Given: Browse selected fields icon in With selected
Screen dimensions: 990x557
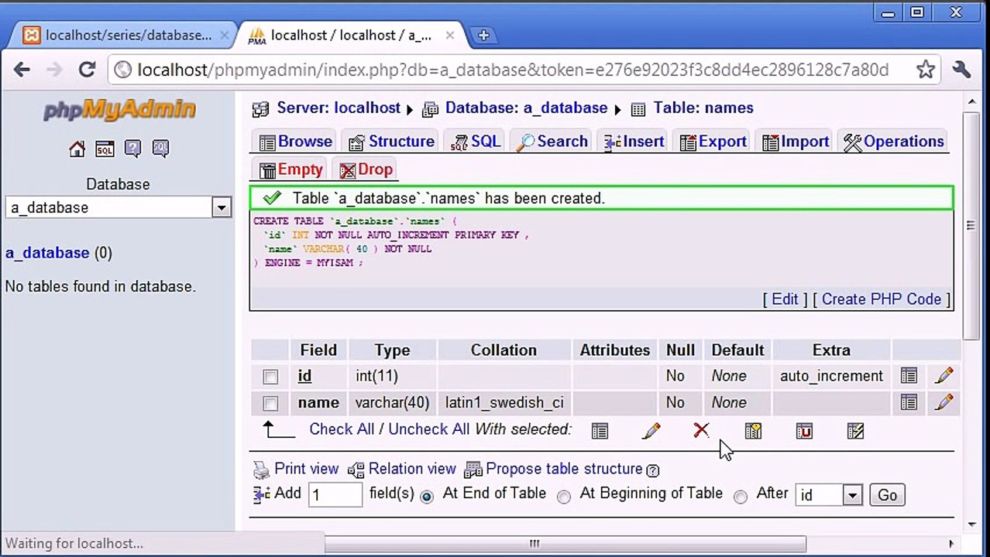Looking at the screenshot, I should pyautogui.click(x=600, y=431).
